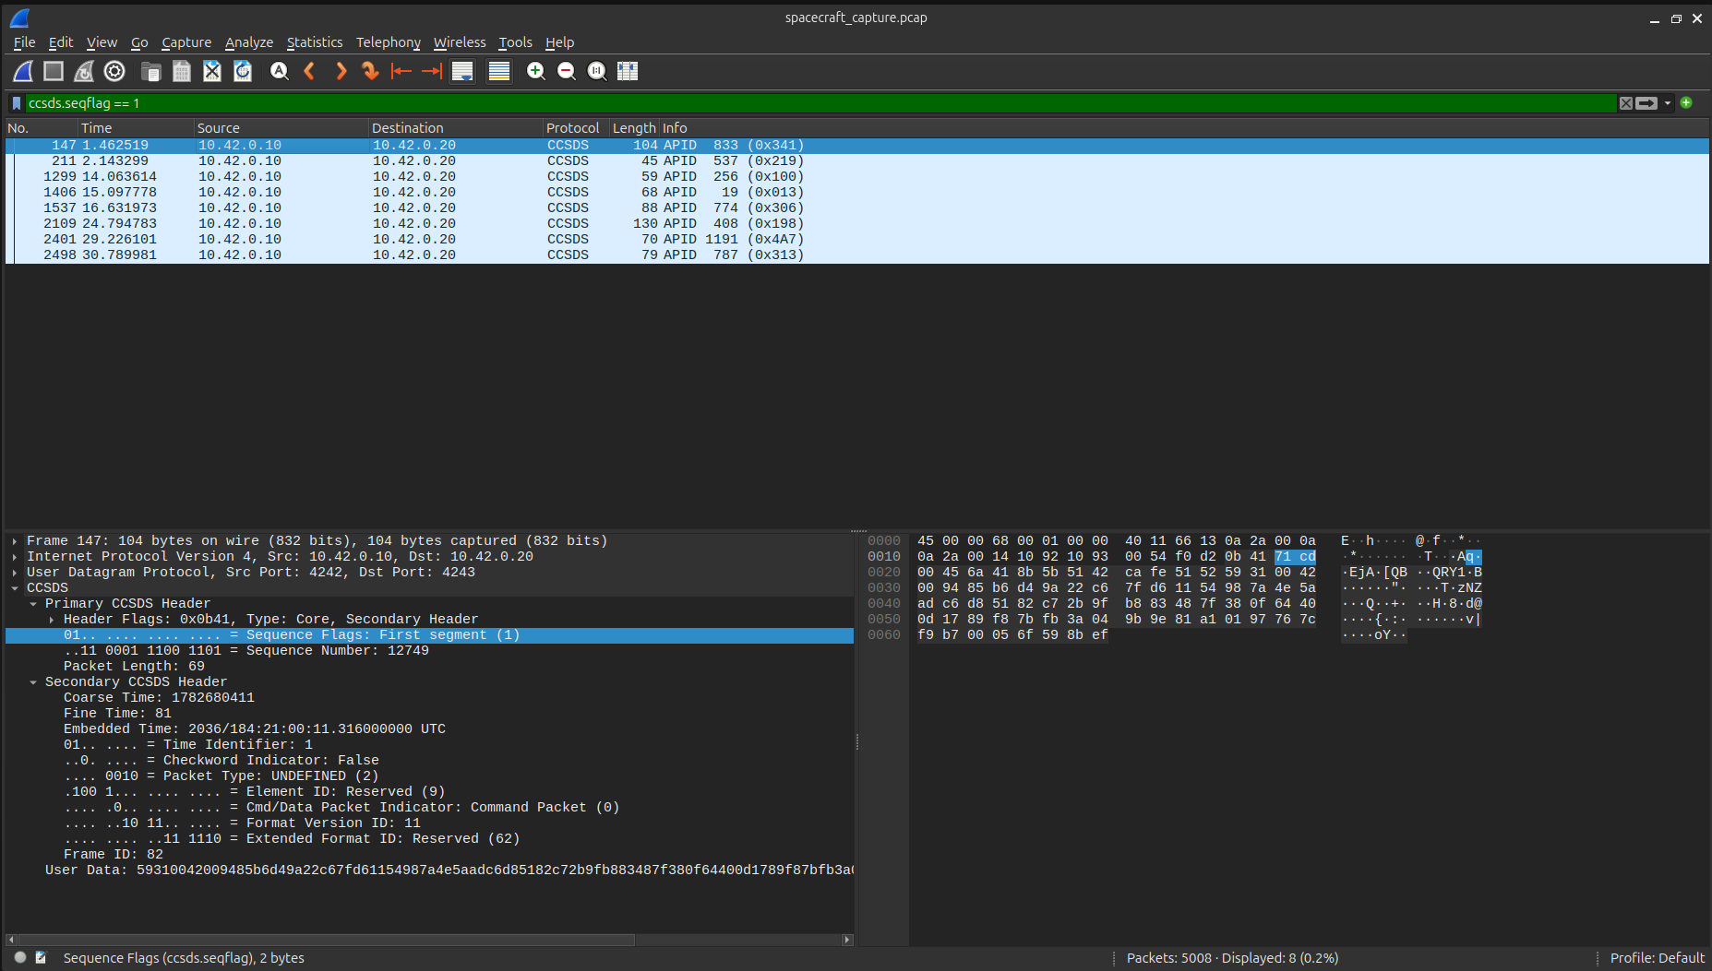Reload this capture file
This screenshot has height=971, width=1712.
(243, 71)
